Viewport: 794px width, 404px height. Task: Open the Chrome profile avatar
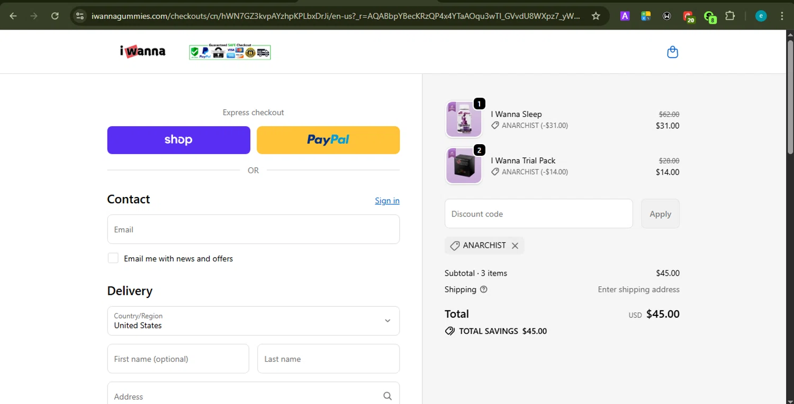coord(761,16)
